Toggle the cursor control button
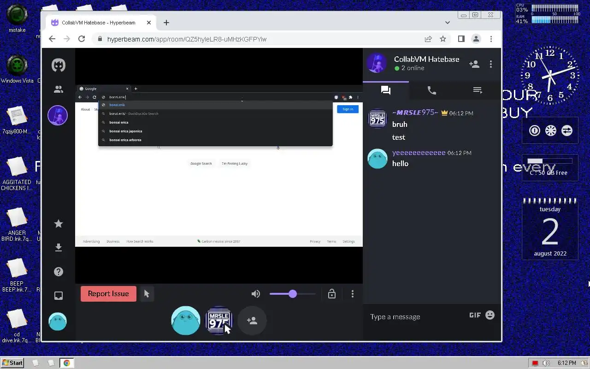Image resolution: width=590 pixels, height=369 pixels. [147, 294]
